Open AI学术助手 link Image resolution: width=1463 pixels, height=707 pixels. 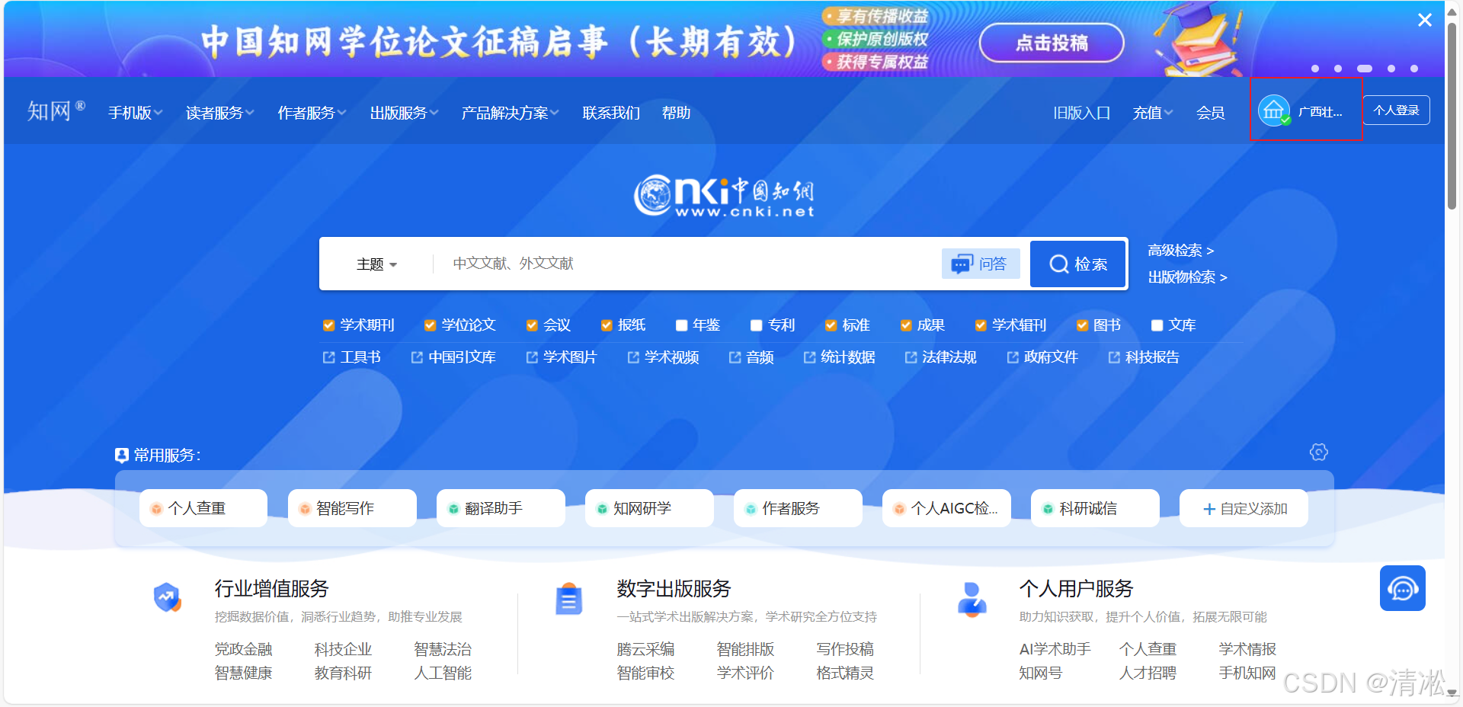[x=1055, y=649]
